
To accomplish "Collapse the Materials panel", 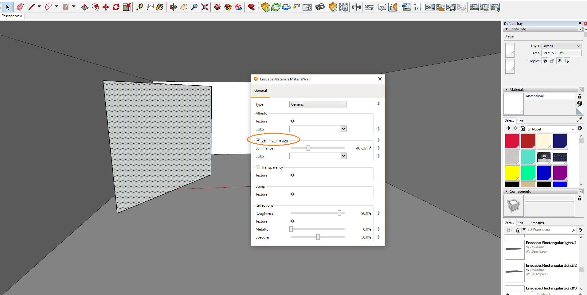I will (x=507, y=90).
